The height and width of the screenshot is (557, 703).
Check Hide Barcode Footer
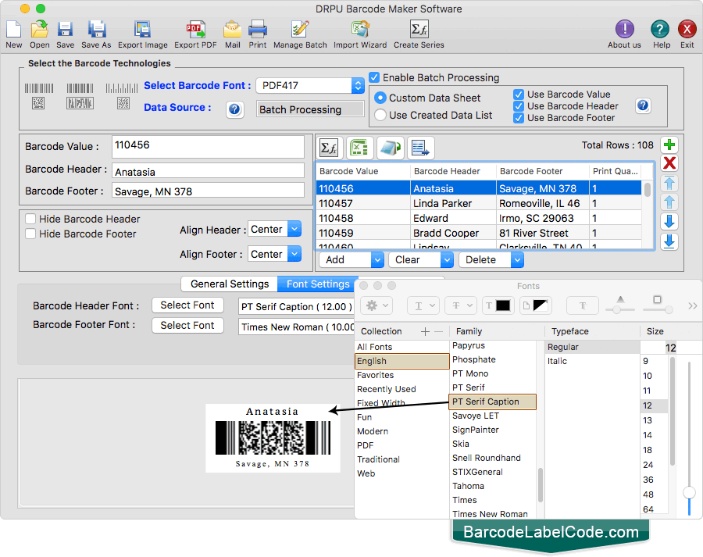(30, 234)
